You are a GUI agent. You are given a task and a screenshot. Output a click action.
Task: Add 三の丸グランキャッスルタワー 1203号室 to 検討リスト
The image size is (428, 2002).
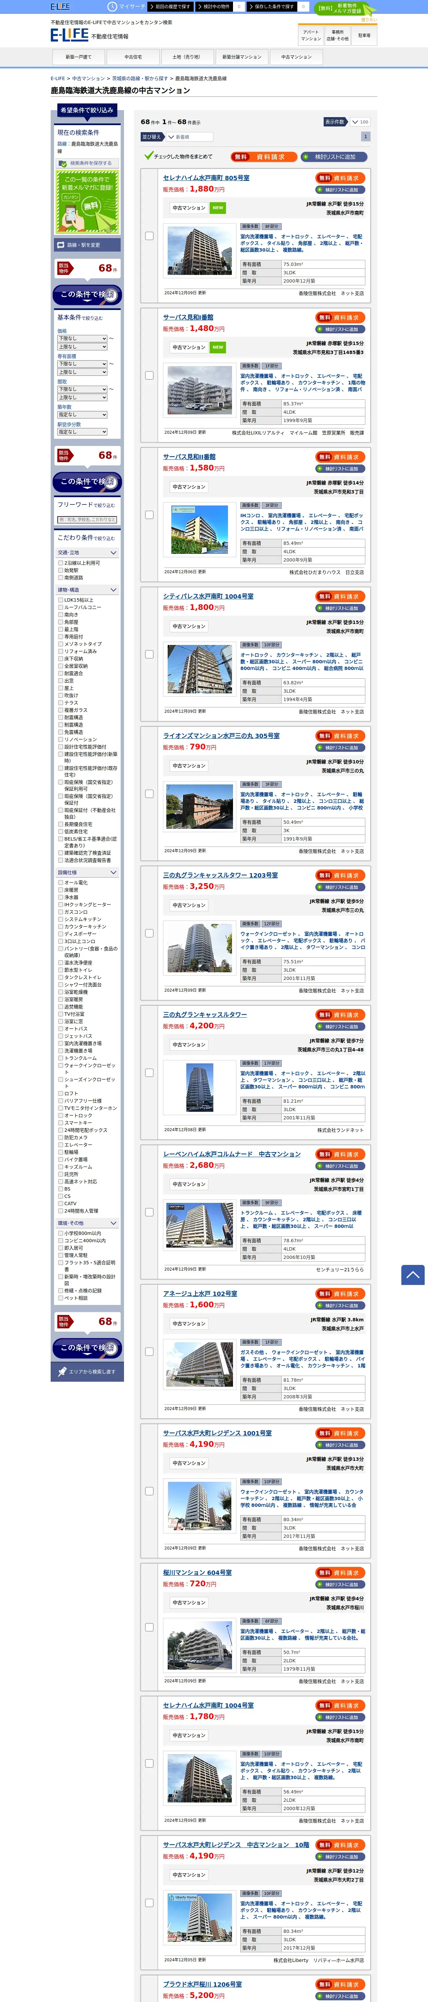click(340, 887)
